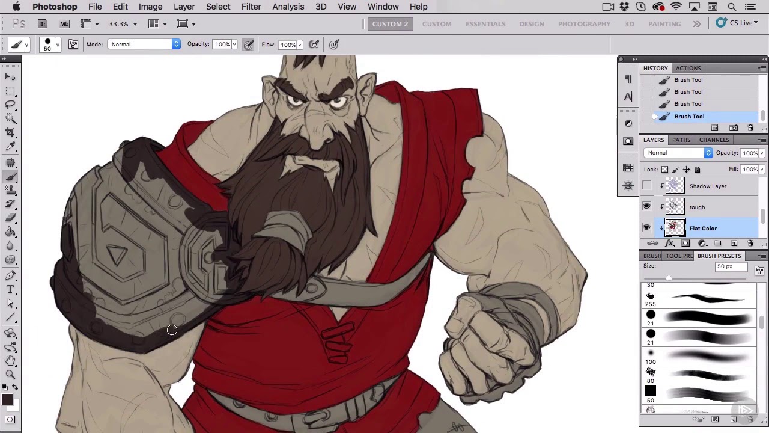Toggle tablet pressure for size

334,45
